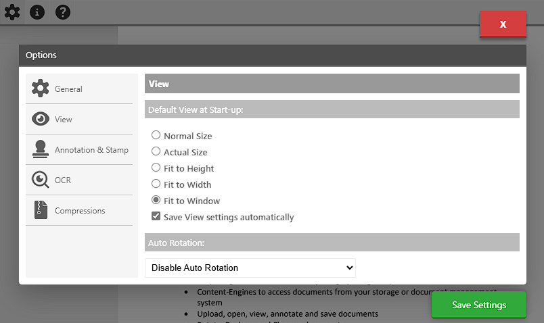
Task: Select the Fit to Window radio button
Action: tap(156, 201)
